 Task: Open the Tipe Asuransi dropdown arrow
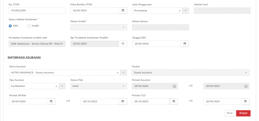[x=62, y=86]
